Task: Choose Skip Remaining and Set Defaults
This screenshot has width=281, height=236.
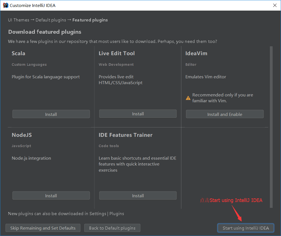Action: click(x=43, y=228)
